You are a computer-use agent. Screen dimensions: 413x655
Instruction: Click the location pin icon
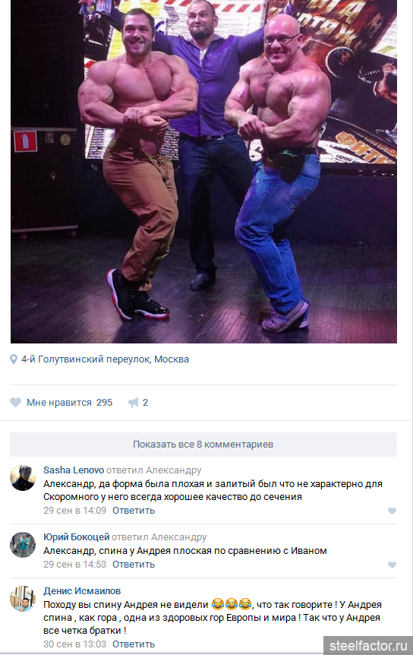click(14, 359)
